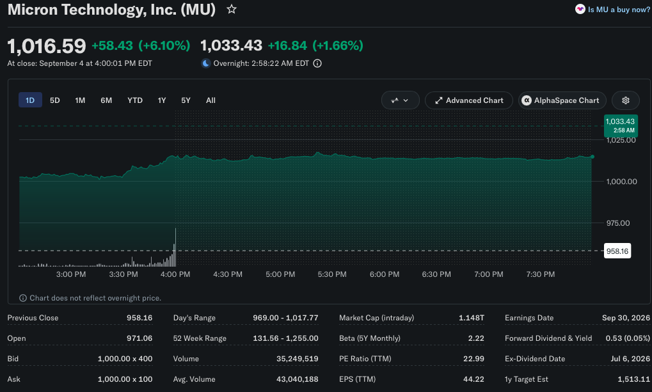Click the AlphaSpace logo icon

click(527, 100)
